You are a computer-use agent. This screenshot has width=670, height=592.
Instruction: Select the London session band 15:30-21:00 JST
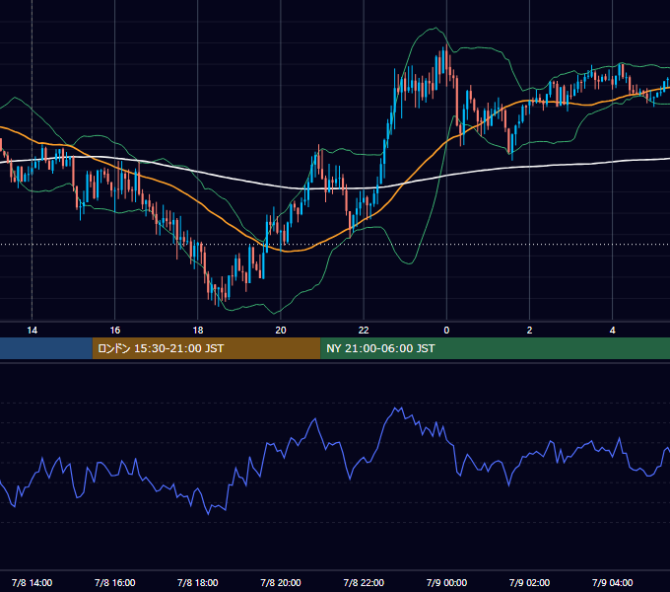(206, 348)
